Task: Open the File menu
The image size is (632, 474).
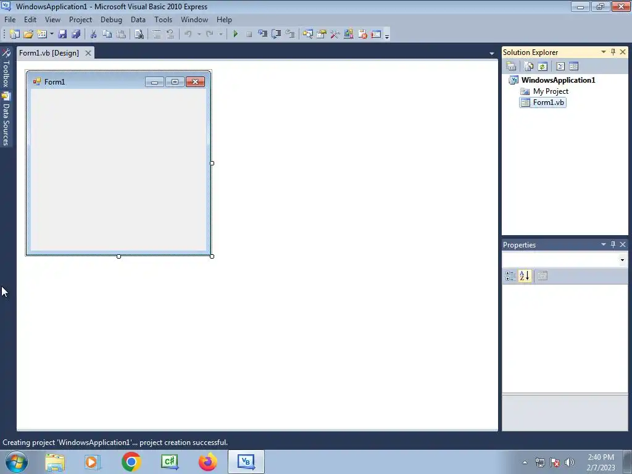Action: 10,20
